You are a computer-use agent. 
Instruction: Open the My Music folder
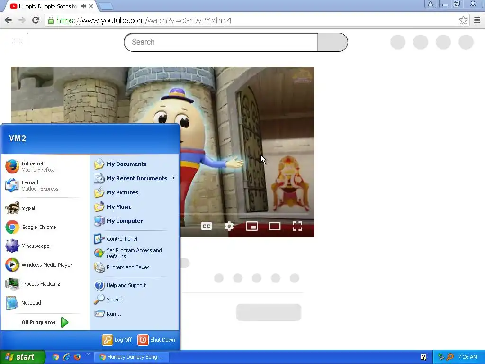tap(135, 207)
